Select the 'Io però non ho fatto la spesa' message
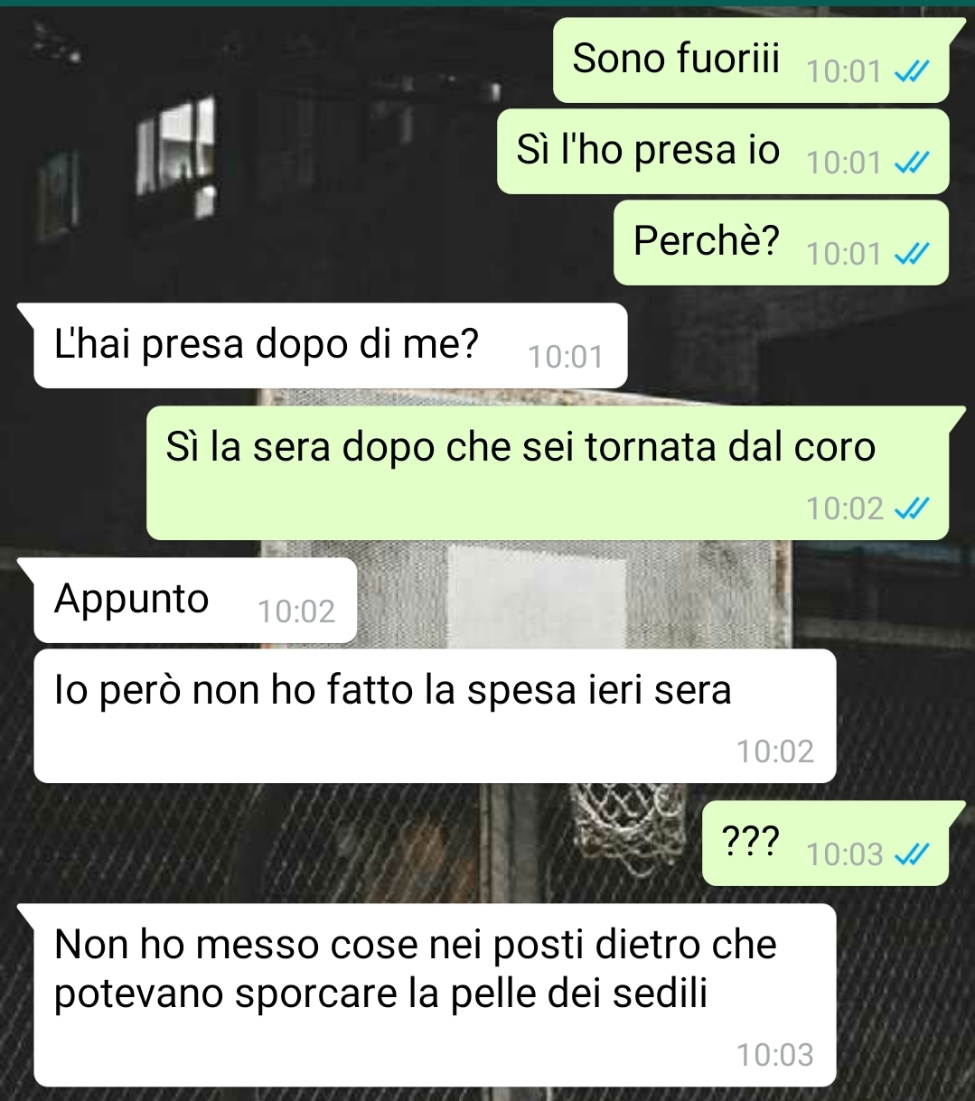Viewport: 975px width, 1101px height. [x=435, y=716]
